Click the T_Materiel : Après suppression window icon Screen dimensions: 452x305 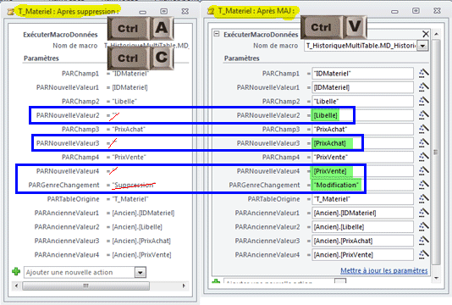(x=11, y=12)
